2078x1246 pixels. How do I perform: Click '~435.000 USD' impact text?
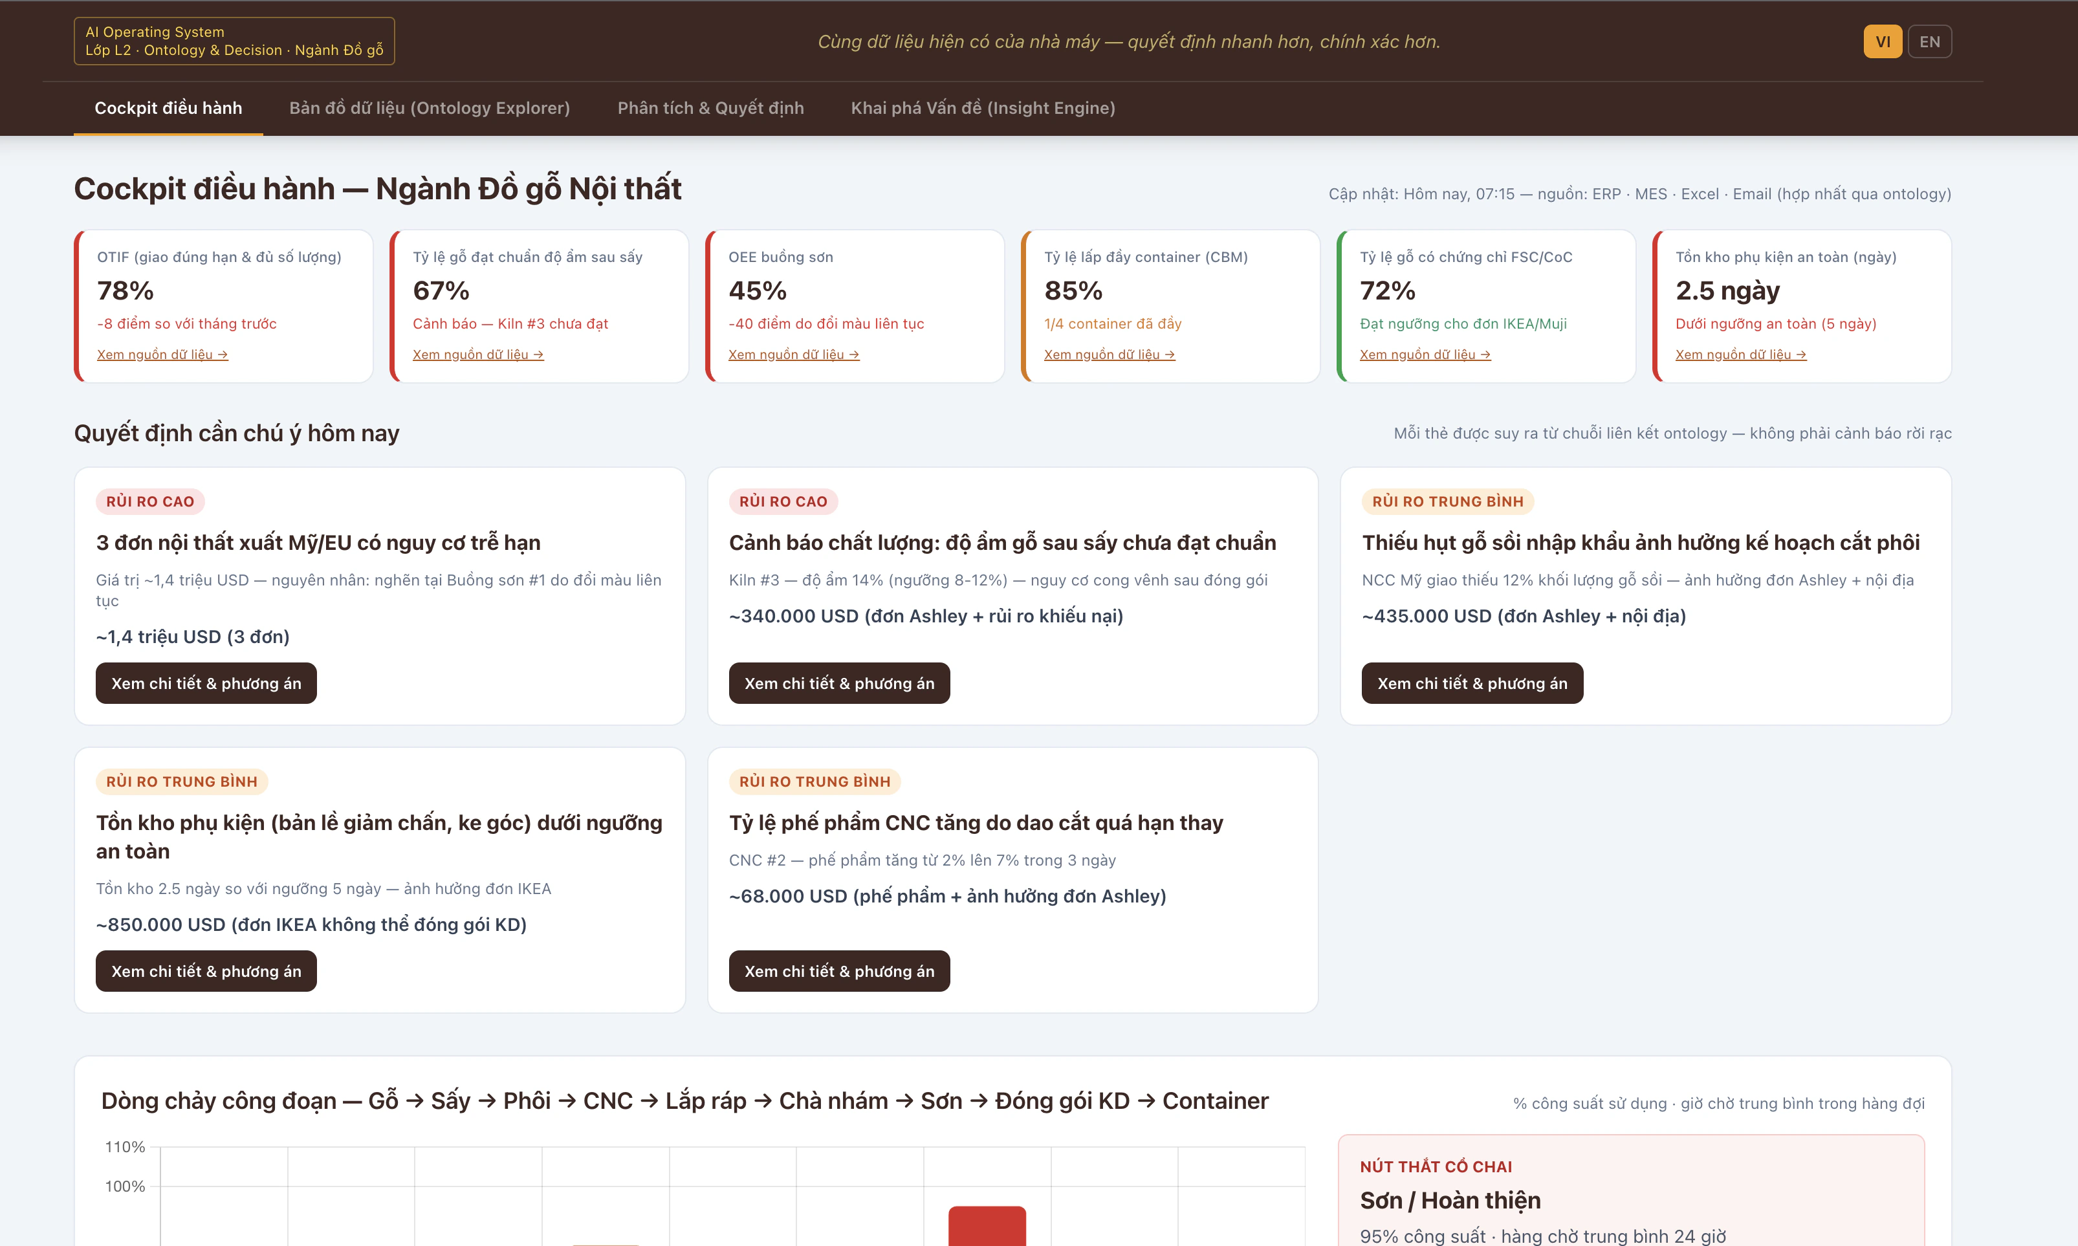1524,617
